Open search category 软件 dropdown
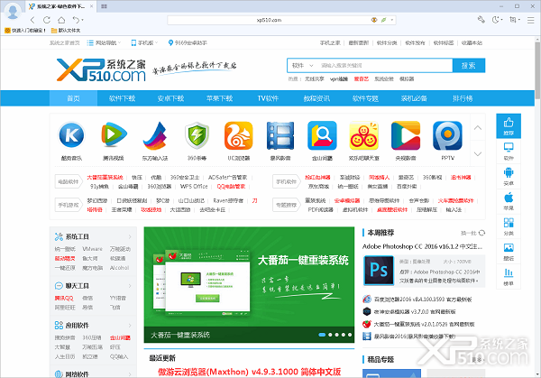 click(x=303, y=65)
